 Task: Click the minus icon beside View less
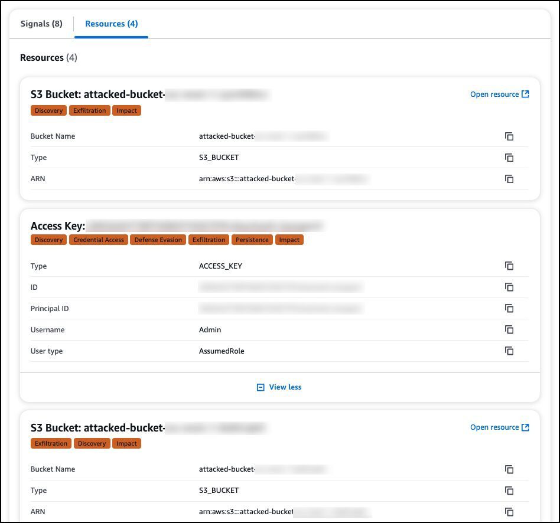click(261, 387)
